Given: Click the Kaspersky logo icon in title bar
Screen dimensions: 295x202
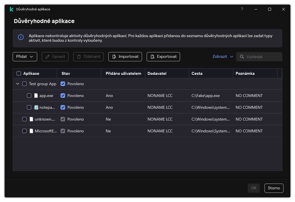Looking at the screenshot, I should coord(12,9).
